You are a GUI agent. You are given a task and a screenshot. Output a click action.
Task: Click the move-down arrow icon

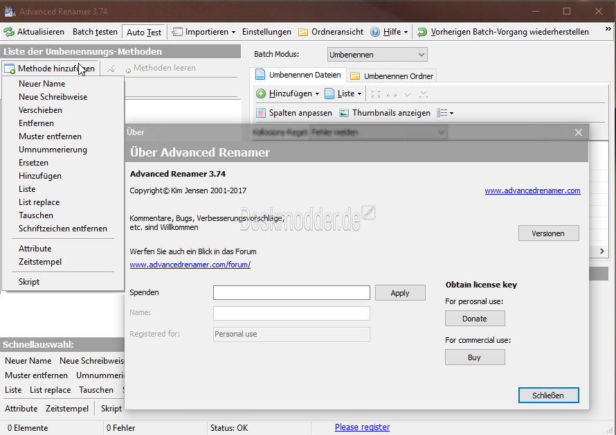tap(408, 94)
